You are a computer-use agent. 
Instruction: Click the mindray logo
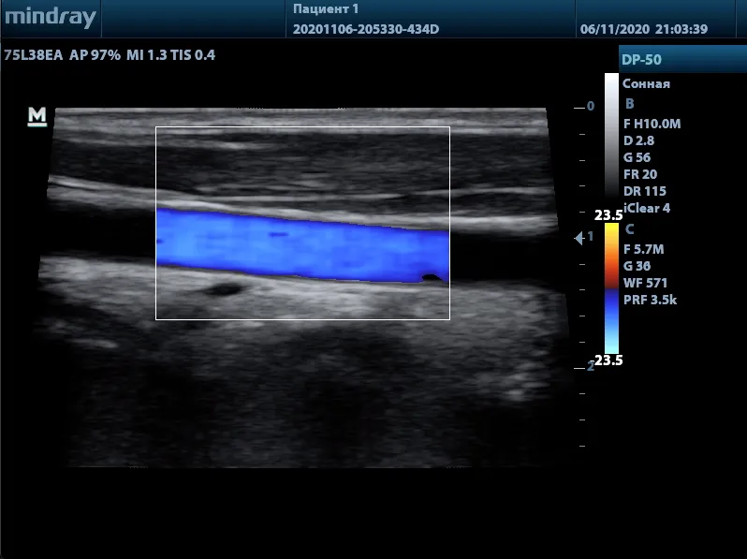point(49,19)
